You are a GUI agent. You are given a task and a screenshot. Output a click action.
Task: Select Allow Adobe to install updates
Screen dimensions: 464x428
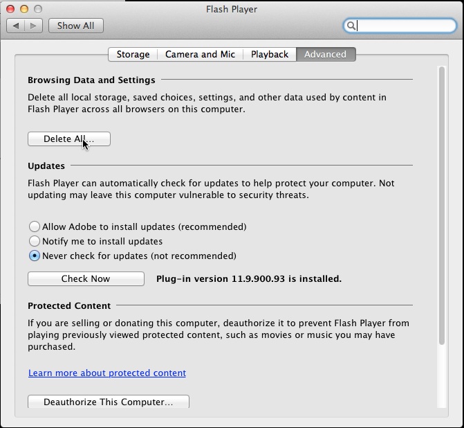point(35,226)
